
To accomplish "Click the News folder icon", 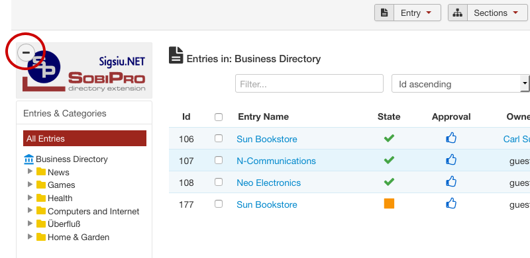I will point(41,171).
